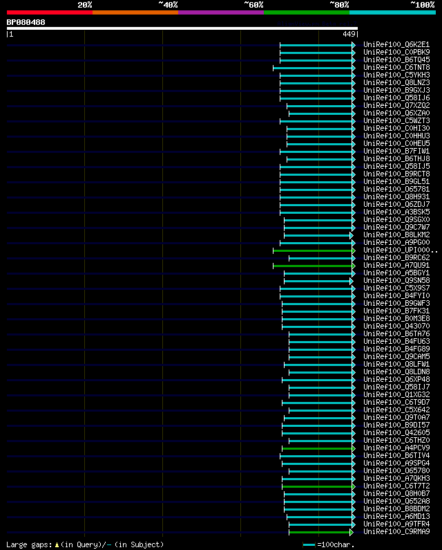Click the purple ~60% identity color bar
The width and height of the screenshot is (442, 550).
221,12
